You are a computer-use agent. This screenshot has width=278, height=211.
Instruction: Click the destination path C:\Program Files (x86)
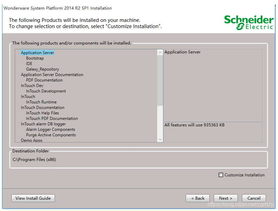coord(34,160)
